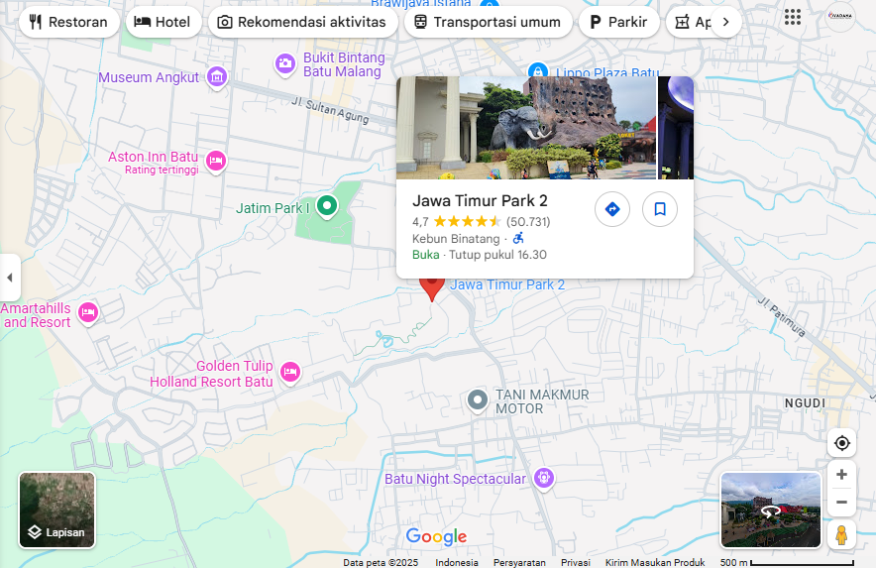Open the Street View preview thumbnail
This screenshot has height=568, width=876.
[770, 511]
